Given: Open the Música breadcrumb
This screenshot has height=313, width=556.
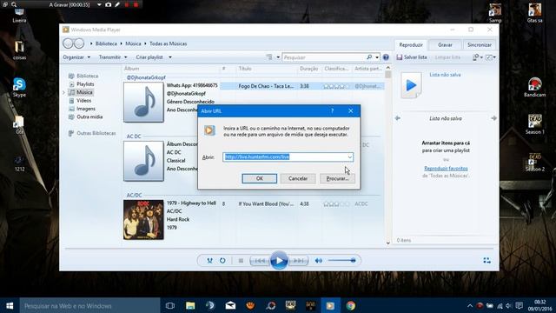Looking at the screenshot, I should coord(133,43).
